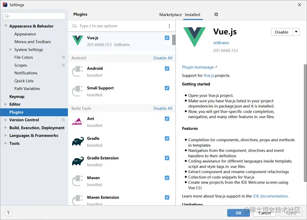Click the Maven Extension plug icon
The width and height of the screenshot is (307, 220).
[78, 200]
